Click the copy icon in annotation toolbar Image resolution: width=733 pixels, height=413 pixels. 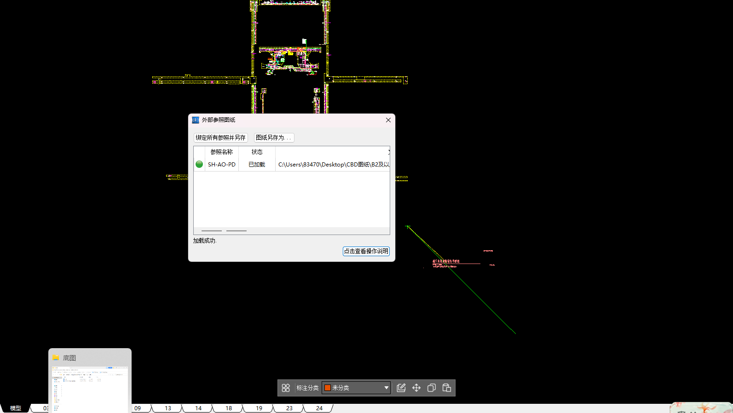[432, 388]
